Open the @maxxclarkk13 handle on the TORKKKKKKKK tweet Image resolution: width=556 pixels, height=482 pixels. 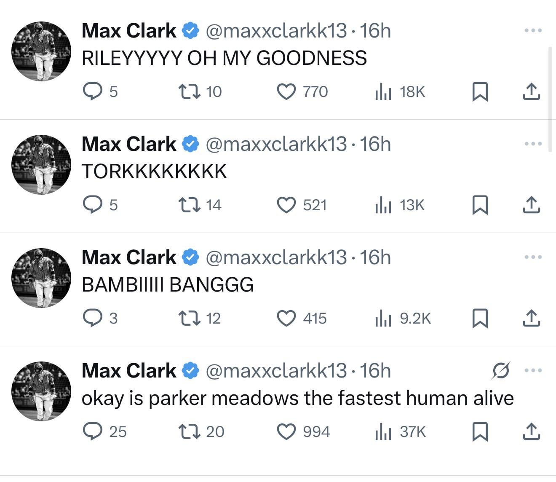(276, 144)
